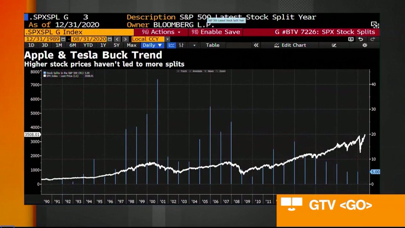
Task: Click the '00 year label on x-axis
Action: [x=152, y=202]
